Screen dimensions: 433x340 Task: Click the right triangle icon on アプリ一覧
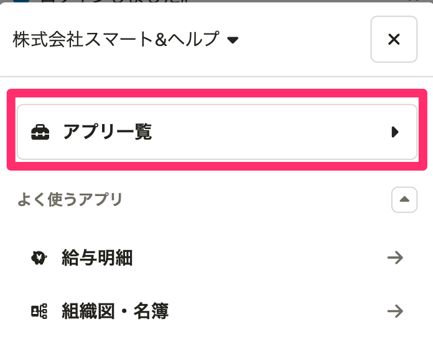tap(395, 132)
